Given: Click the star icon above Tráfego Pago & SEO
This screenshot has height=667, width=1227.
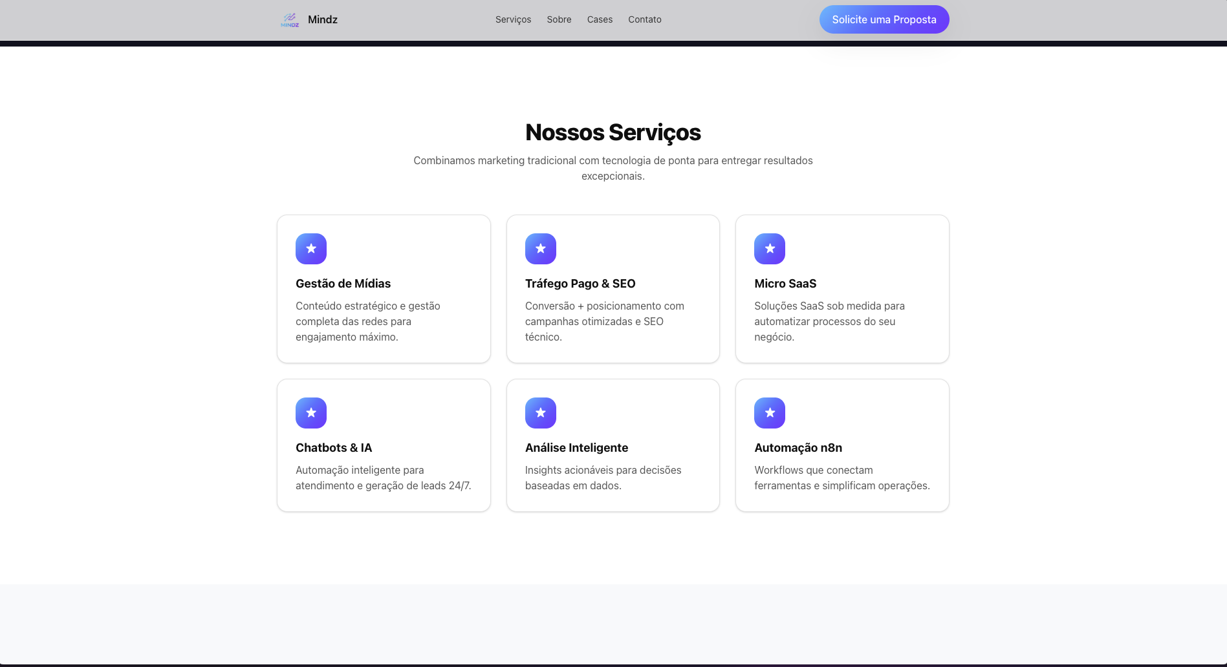Looking at the screenshot, I should [x=541, y=249].
